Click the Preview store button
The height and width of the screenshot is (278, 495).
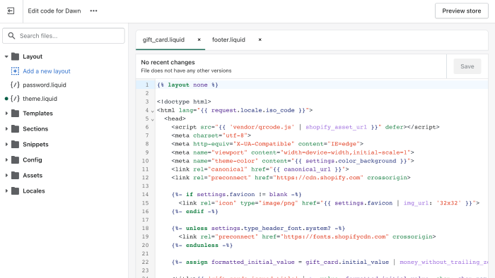point(462,11)
